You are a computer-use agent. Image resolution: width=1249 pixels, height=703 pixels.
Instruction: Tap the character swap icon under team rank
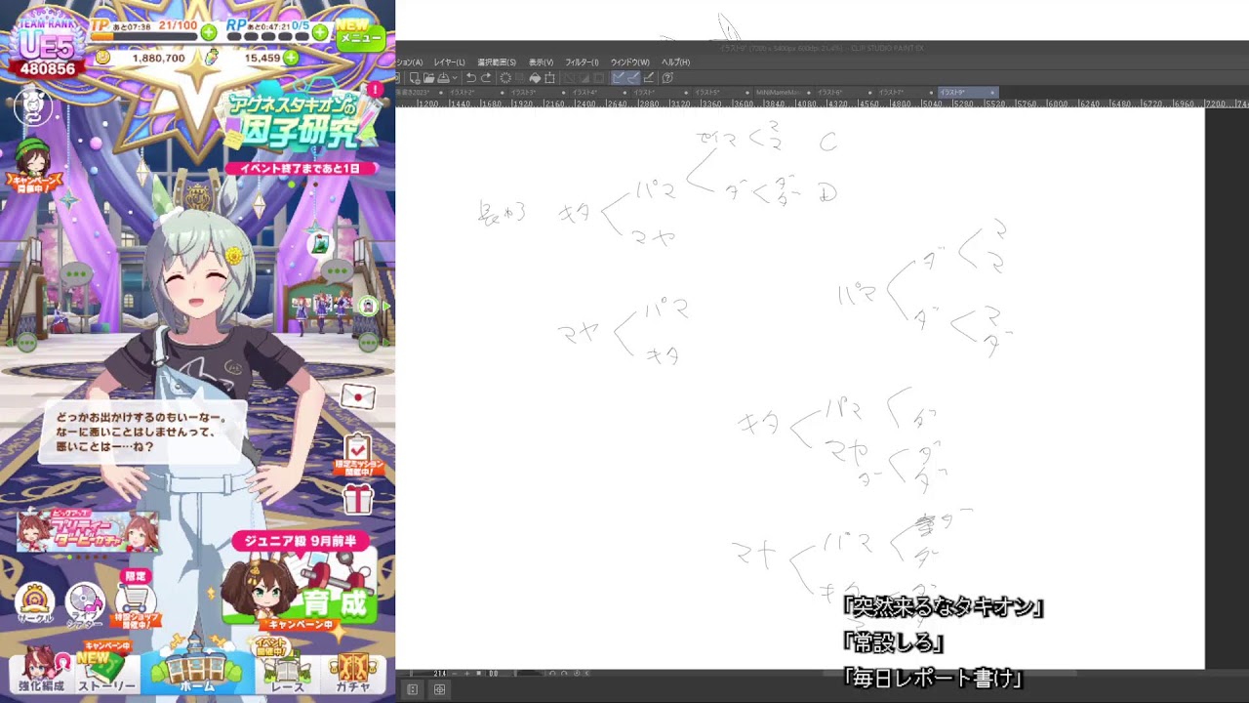point(33,105)
